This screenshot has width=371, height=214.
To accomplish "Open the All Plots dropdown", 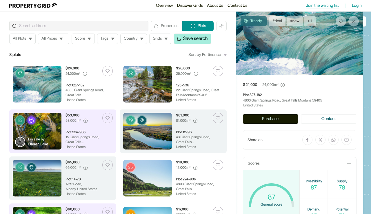I will pyautogui.click(x=22, y=39).
